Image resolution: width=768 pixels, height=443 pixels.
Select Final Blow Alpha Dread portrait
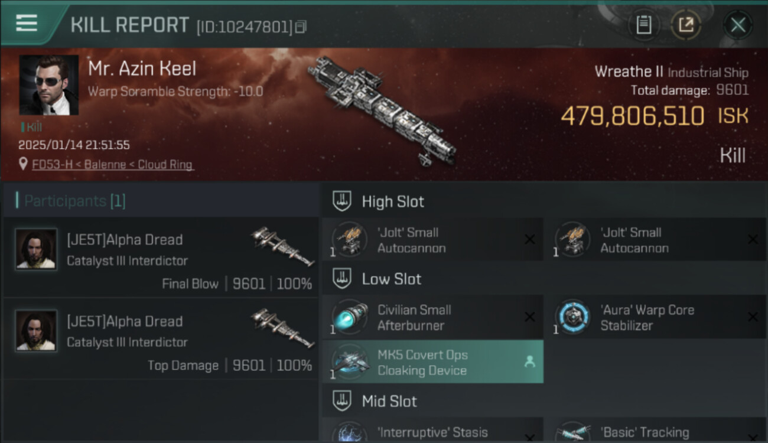[x=37, y=249]
